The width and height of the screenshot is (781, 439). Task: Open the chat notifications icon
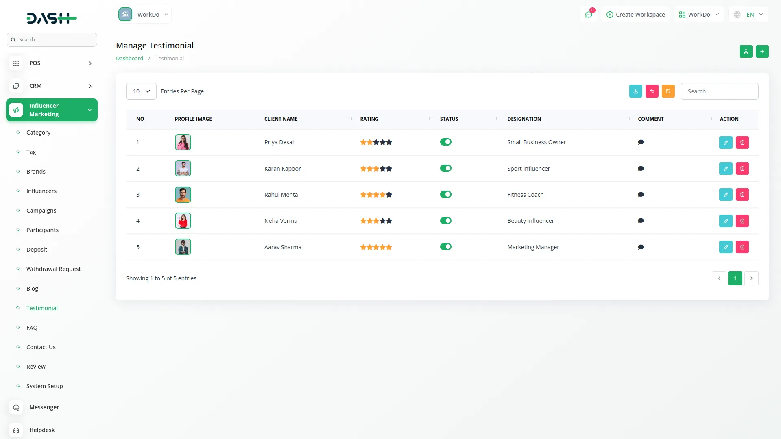point(588,15)
